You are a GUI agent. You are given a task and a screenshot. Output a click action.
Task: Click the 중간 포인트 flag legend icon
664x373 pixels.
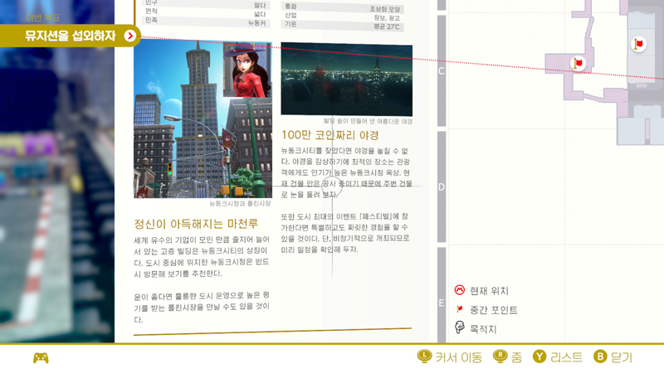click(x=460, y=309)
